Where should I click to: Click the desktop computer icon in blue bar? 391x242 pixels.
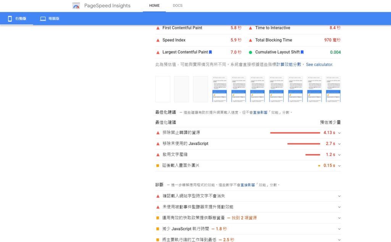click(43, 19)
